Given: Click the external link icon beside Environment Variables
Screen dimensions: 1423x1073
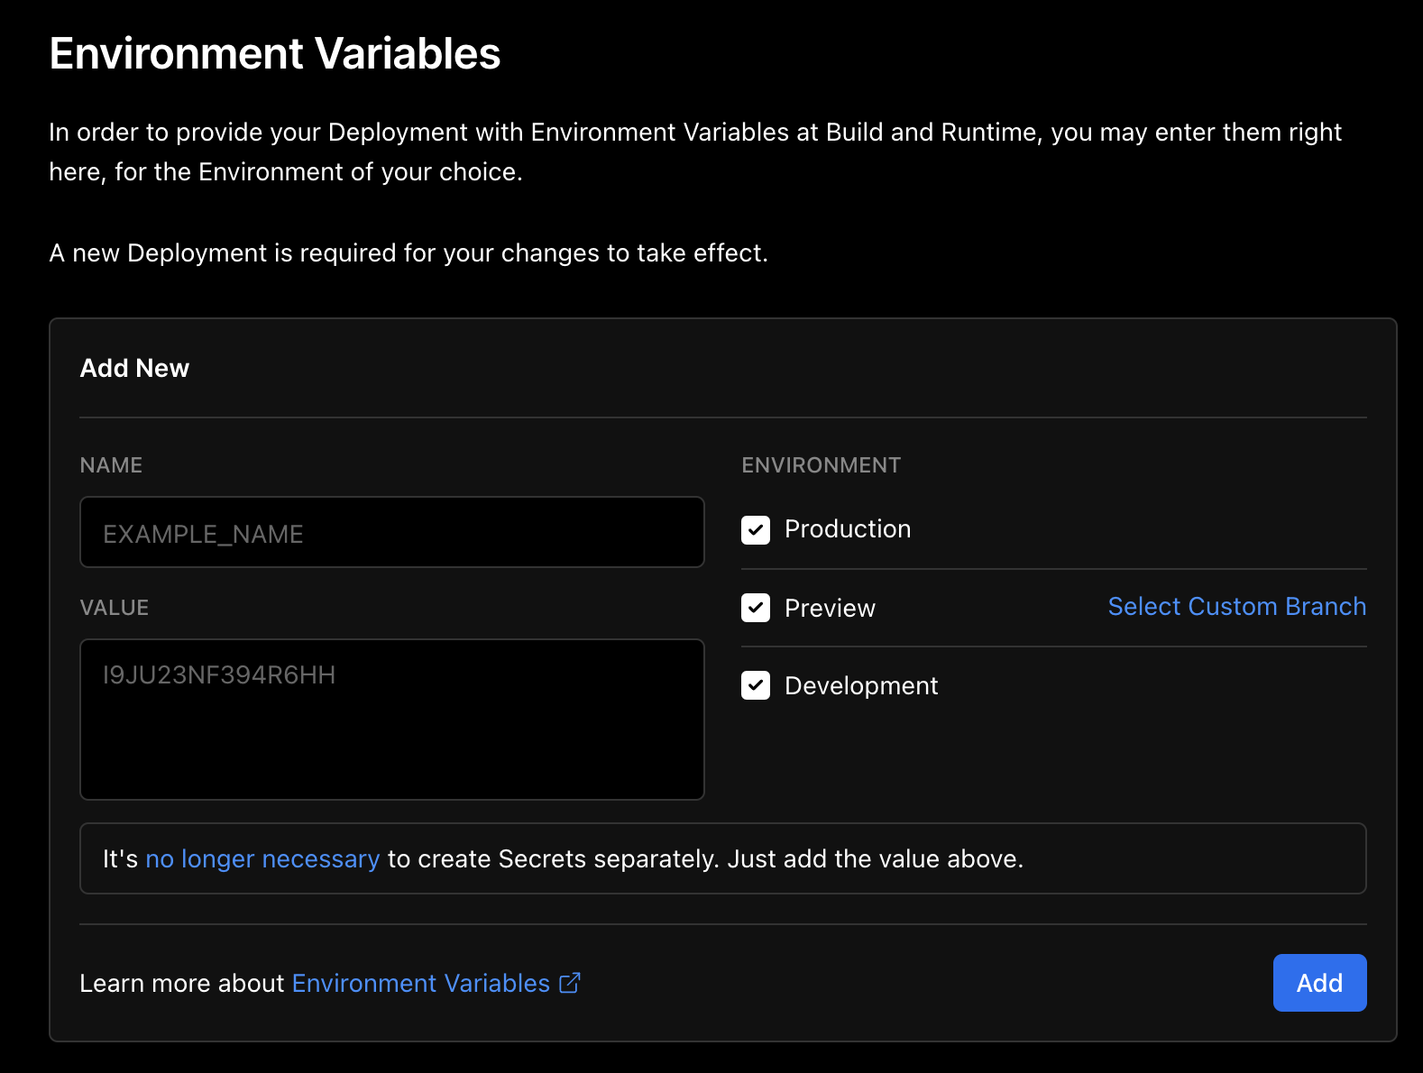Looking at the screenshot, I should click(569, 983).
